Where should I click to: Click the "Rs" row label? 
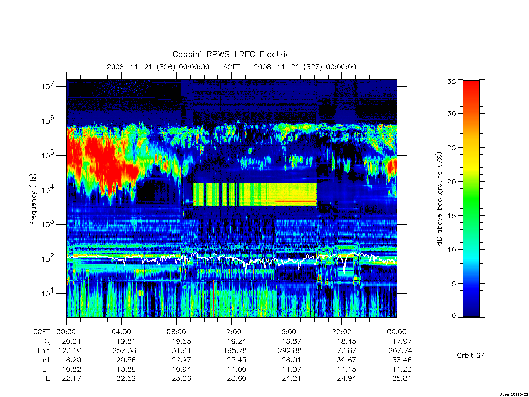(x=46, y=342)
